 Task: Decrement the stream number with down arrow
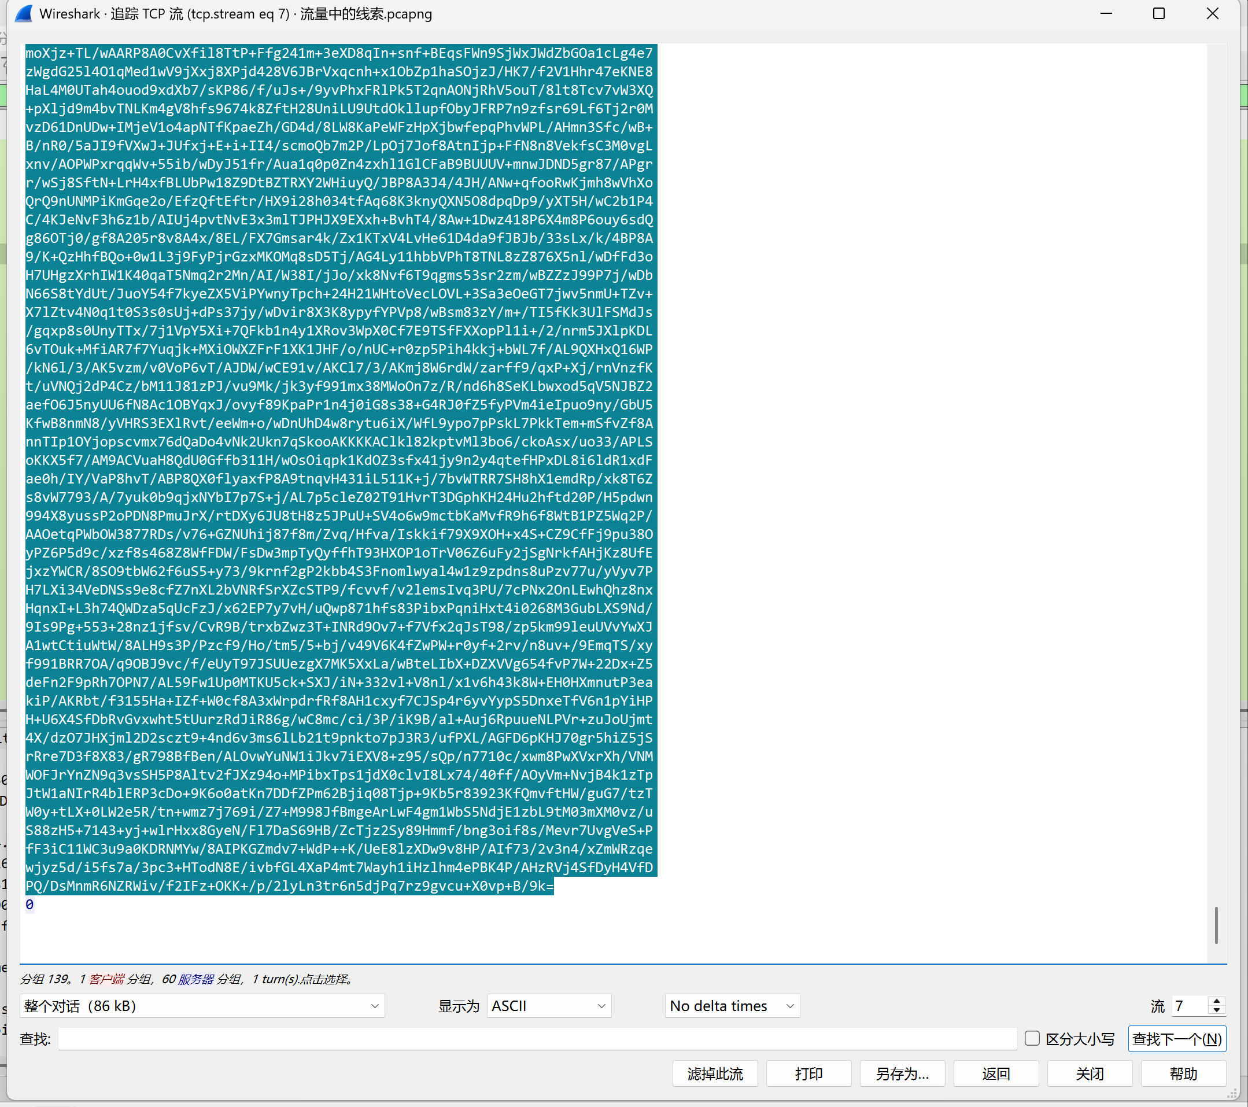(1217, 1010)
